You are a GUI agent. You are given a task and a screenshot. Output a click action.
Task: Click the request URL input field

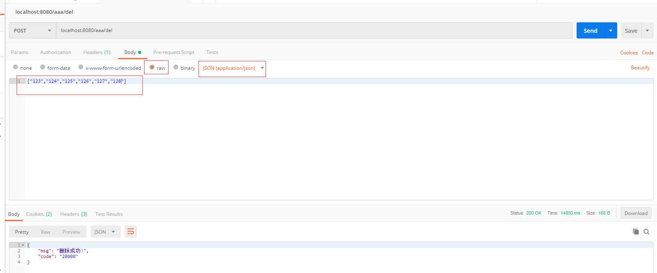point(313,30)
